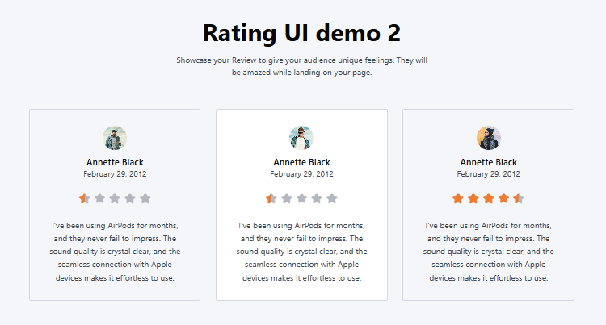Click the Annette Black name in the left card

click(115, 162)
